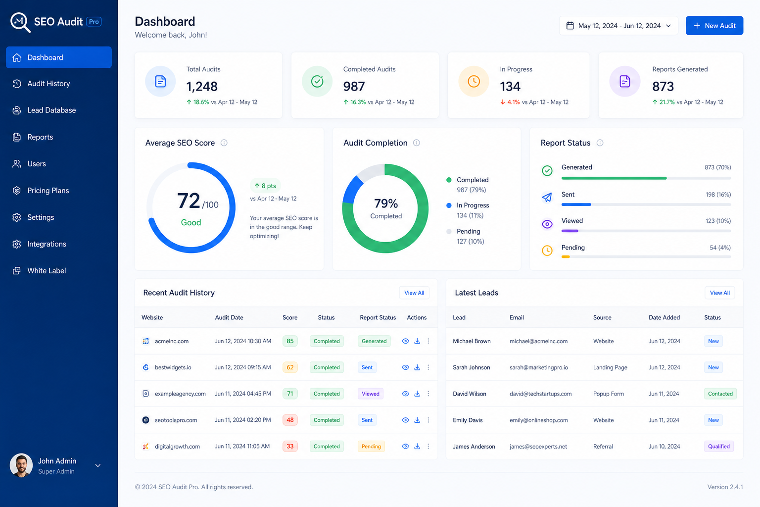Click the Sent paper plane icon

(x=547, y=198)
